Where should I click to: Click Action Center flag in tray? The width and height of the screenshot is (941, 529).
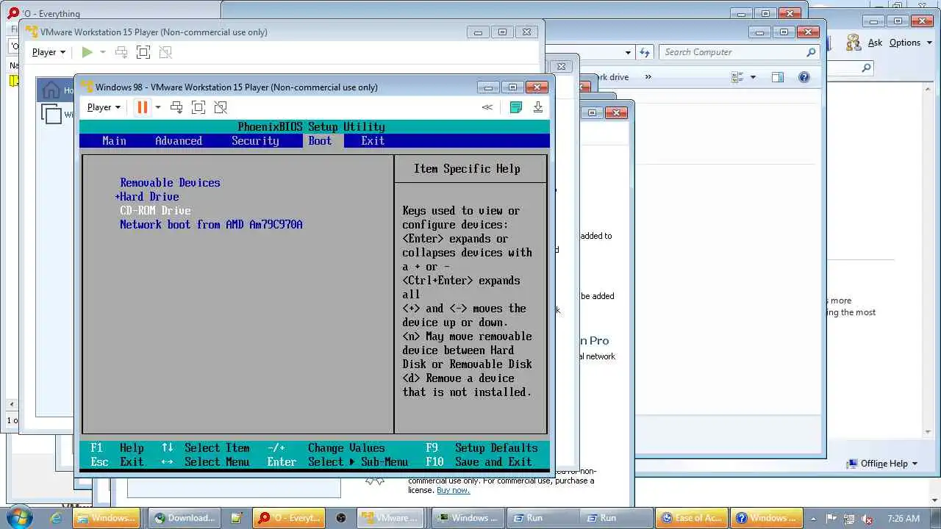[831, 518]
